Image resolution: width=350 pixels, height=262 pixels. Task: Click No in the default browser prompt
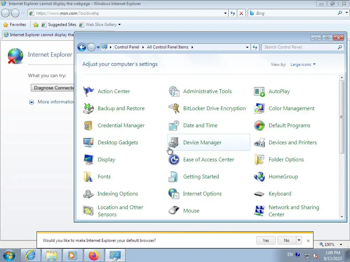point(287,241)
